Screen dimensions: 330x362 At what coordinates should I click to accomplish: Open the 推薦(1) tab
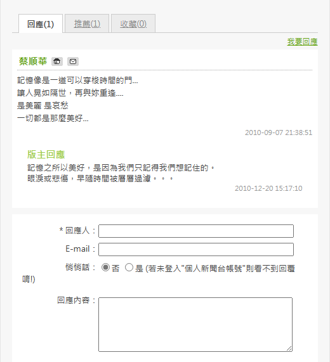[87, 24]
